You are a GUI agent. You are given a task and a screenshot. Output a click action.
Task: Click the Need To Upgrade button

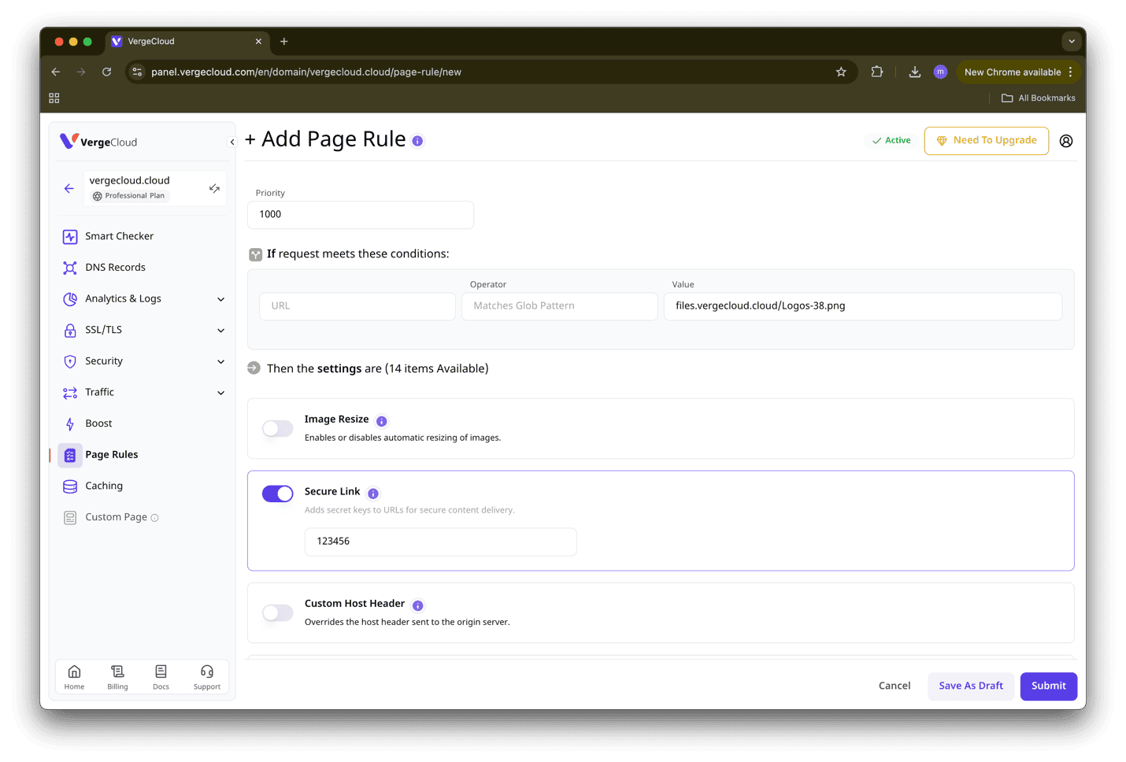[986, 140]
